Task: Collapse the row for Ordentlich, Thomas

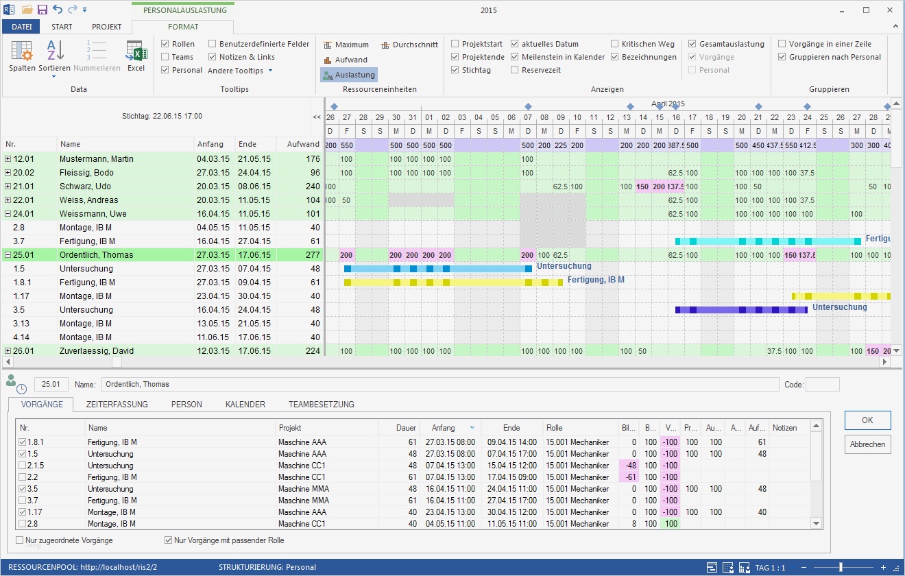Action: coord(8,254)
